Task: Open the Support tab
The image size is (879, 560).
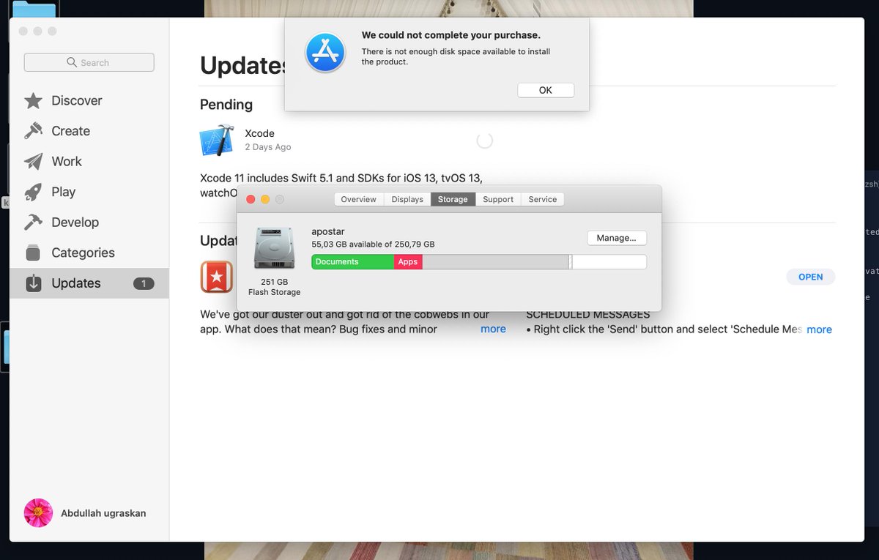Action: pyautogui.click(x=498, y=199)
